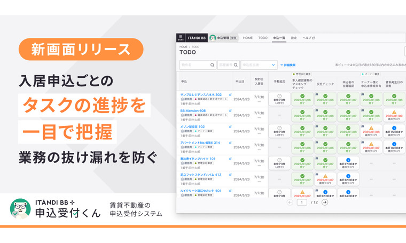This screenshot has height=243, width=406.
Task: Click the 申込管理 mascot icon
Action: [213, 38]
